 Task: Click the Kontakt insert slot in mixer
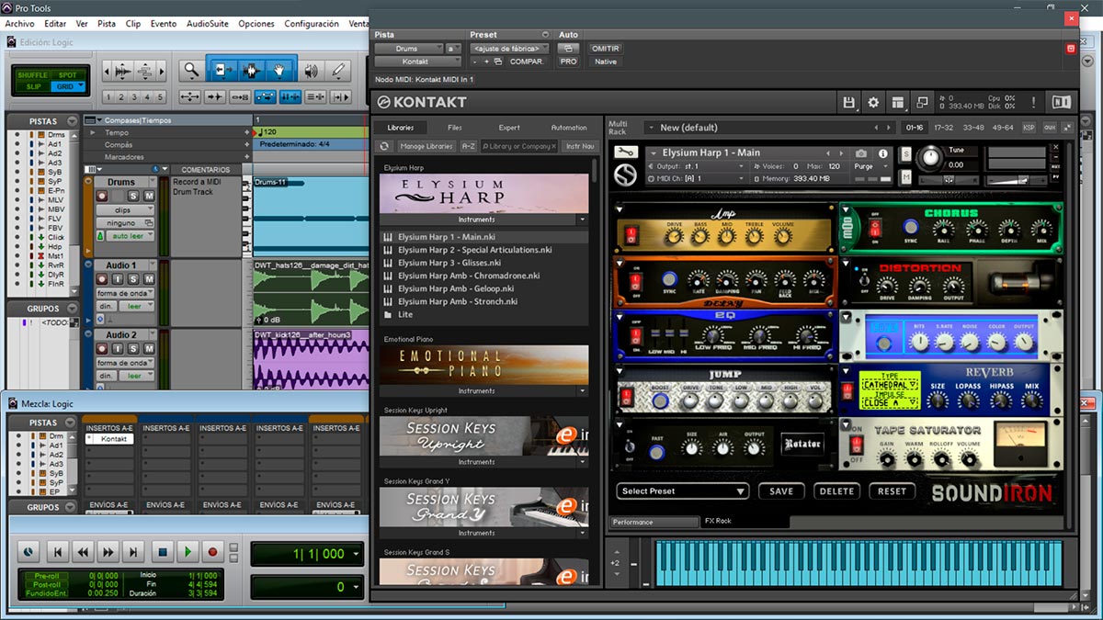pos(110,439)
